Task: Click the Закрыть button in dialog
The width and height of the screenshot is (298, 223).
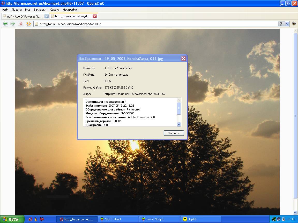Action: pyautogui.click(x=174, y=133)
